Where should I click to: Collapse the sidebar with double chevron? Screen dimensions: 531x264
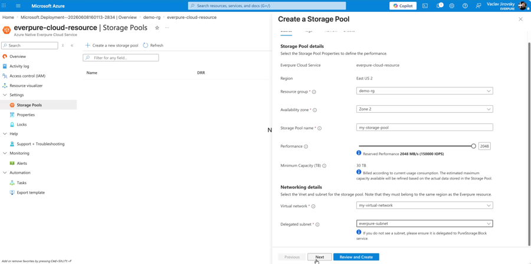click(72, 45)
